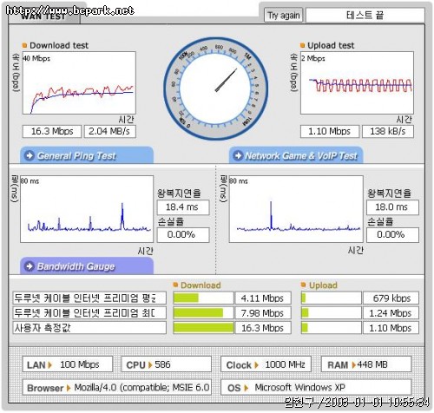Click the orange bullet beside Download test
The width and height of the screenshot is (434, 413).
[x=24, y=45]
